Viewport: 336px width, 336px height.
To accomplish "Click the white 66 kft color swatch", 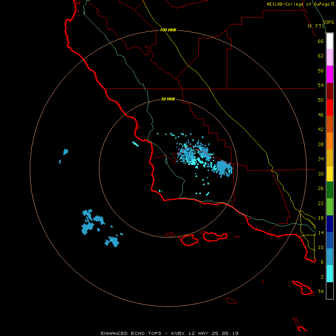I will point(330,41).
